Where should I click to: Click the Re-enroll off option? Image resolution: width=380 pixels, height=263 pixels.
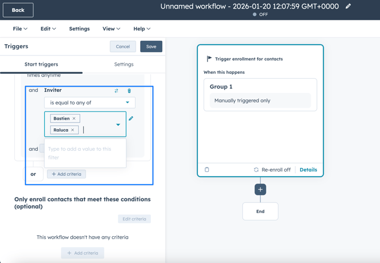pyautogui.click(x=272, y=169)
